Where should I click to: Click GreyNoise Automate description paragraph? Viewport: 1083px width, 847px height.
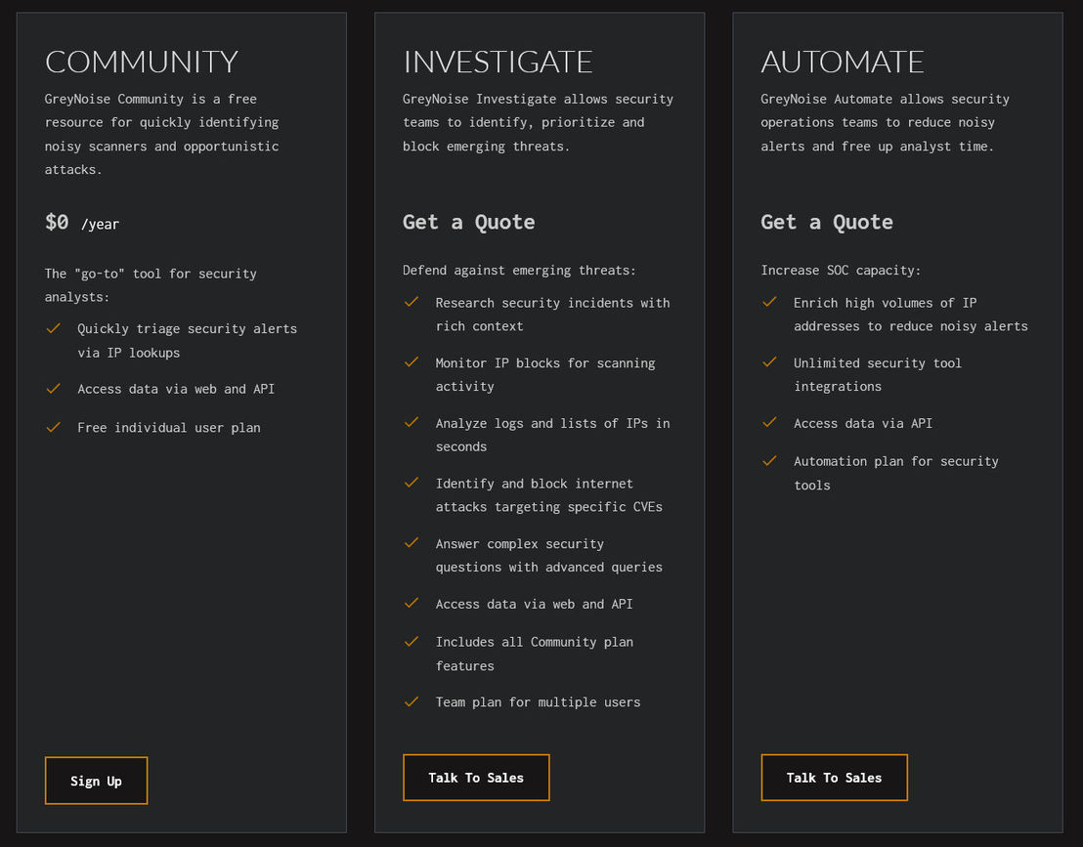(885, 123)
